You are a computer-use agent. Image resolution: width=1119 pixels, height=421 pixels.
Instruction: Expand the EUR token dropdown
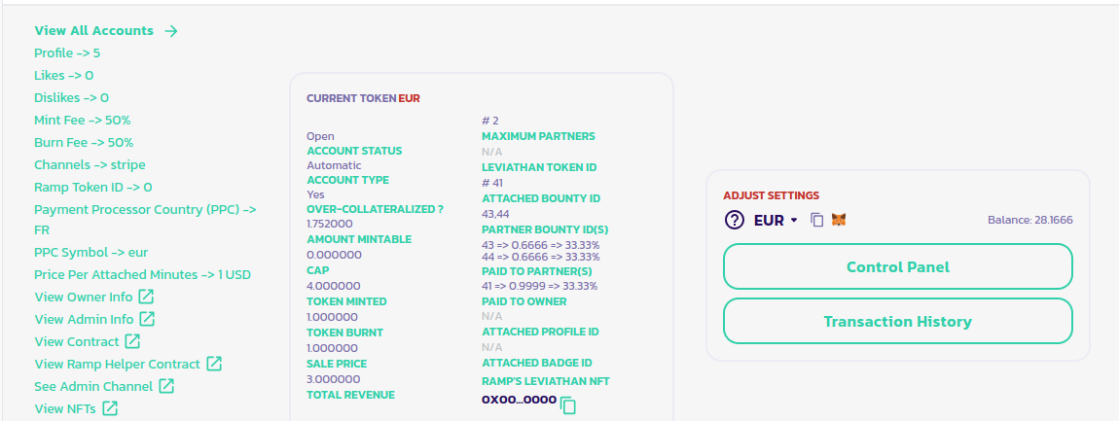793,221
